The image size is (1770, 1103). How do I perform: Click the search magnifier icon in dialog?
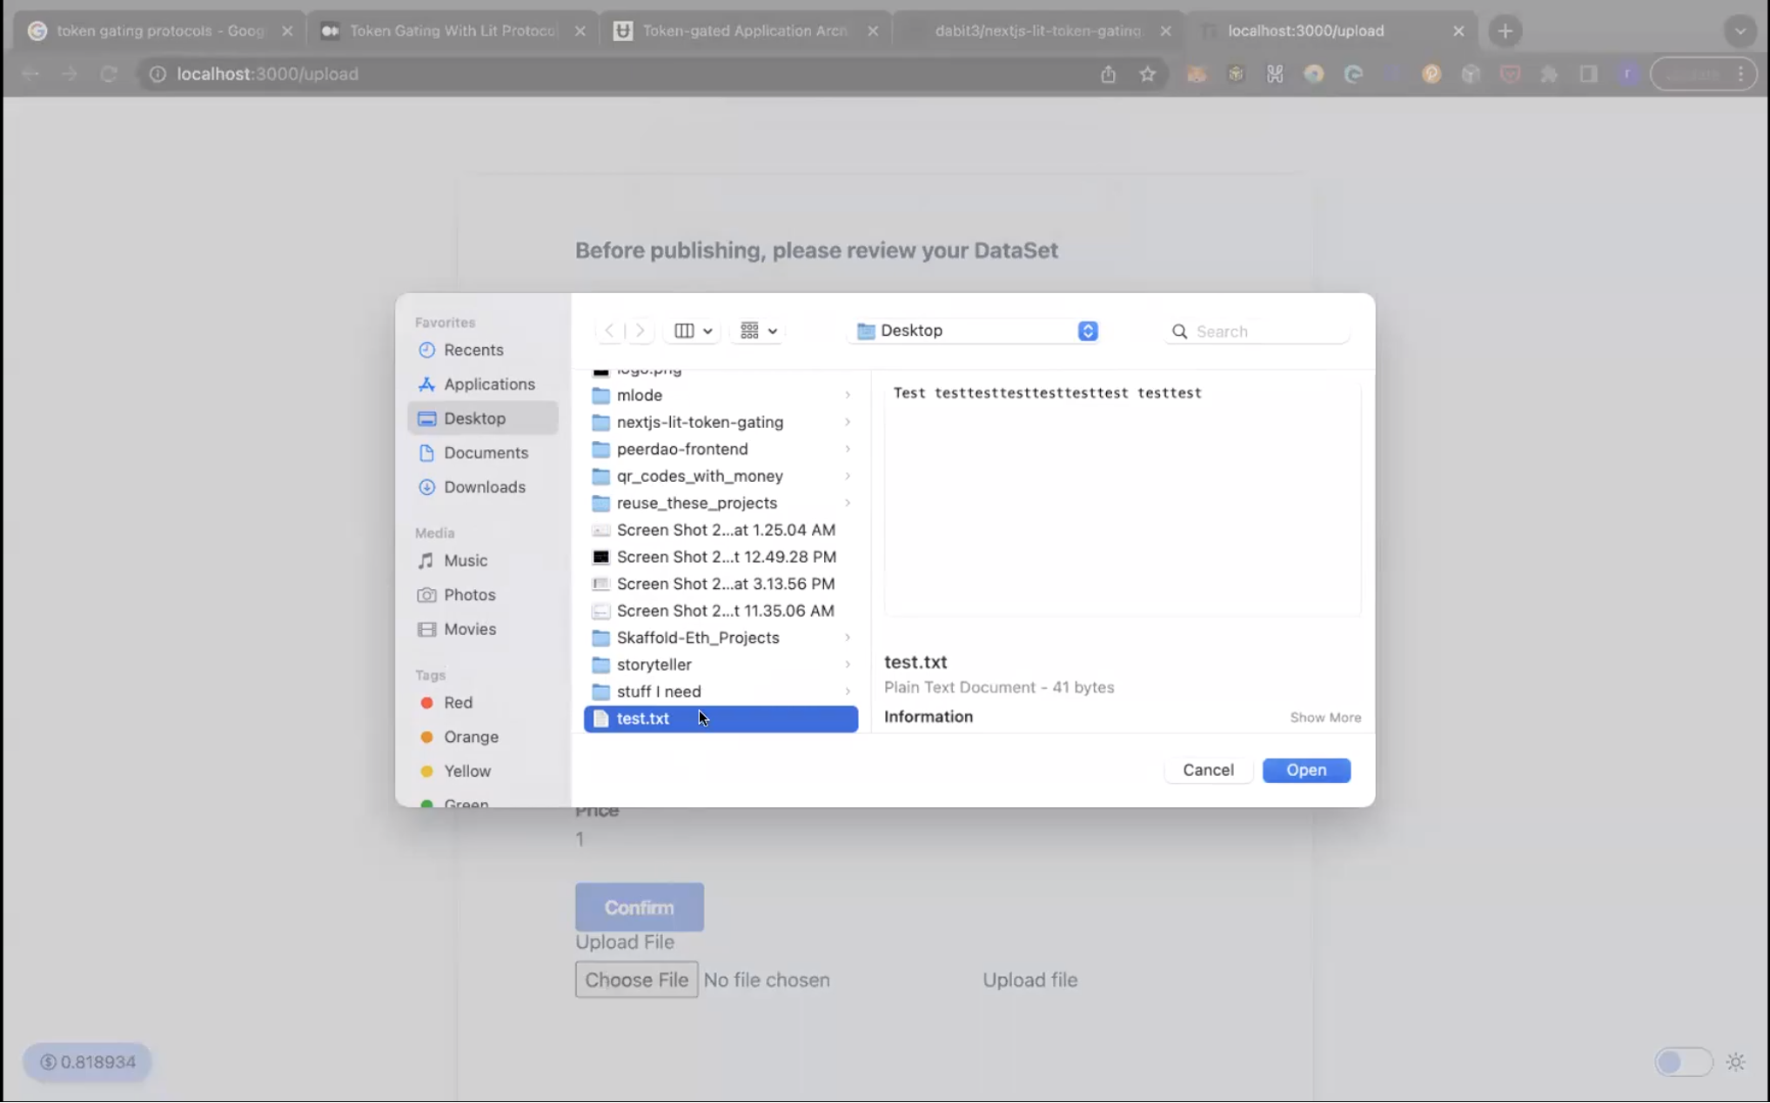point(1179,331)
